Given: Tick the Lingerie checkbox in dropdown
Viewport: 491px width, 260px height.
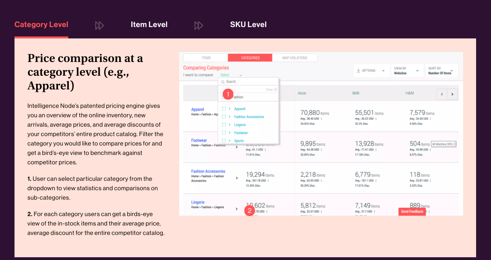Looking at the screenshot, I should [224, 125].
